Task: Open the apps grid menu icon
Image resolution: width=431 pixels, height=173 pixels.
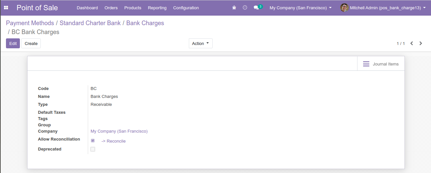Action: point(6,8)
